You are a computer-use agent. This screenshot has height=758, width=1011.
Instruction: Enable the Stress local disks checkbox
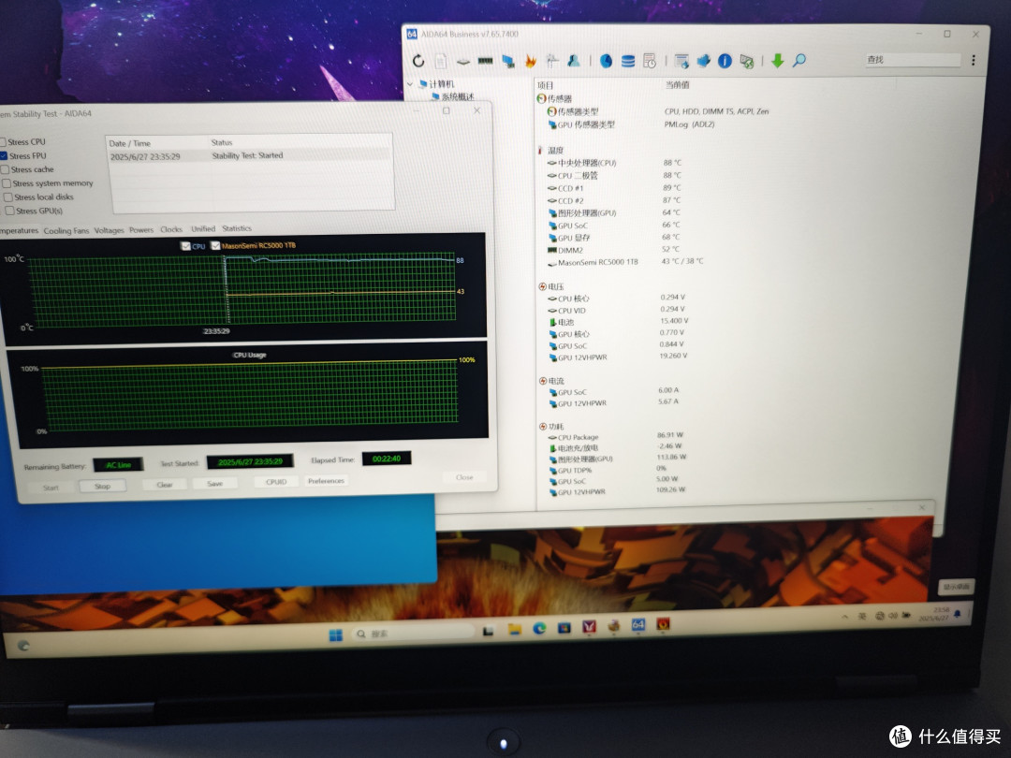coord(7,197)
